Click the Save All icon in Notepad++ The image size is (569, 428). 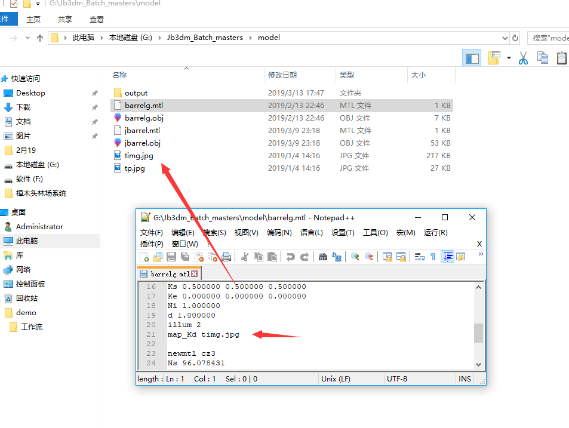pyautogui.click(x=184, y=256)
